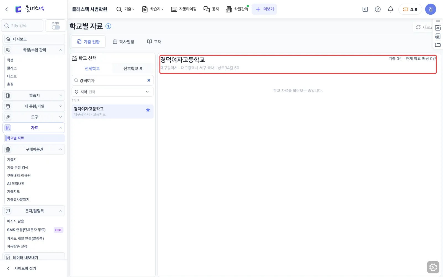Click the info icon beside 학교별 자료
The height and width of the screenshot is (277, 443).
[x=109, y=26]
